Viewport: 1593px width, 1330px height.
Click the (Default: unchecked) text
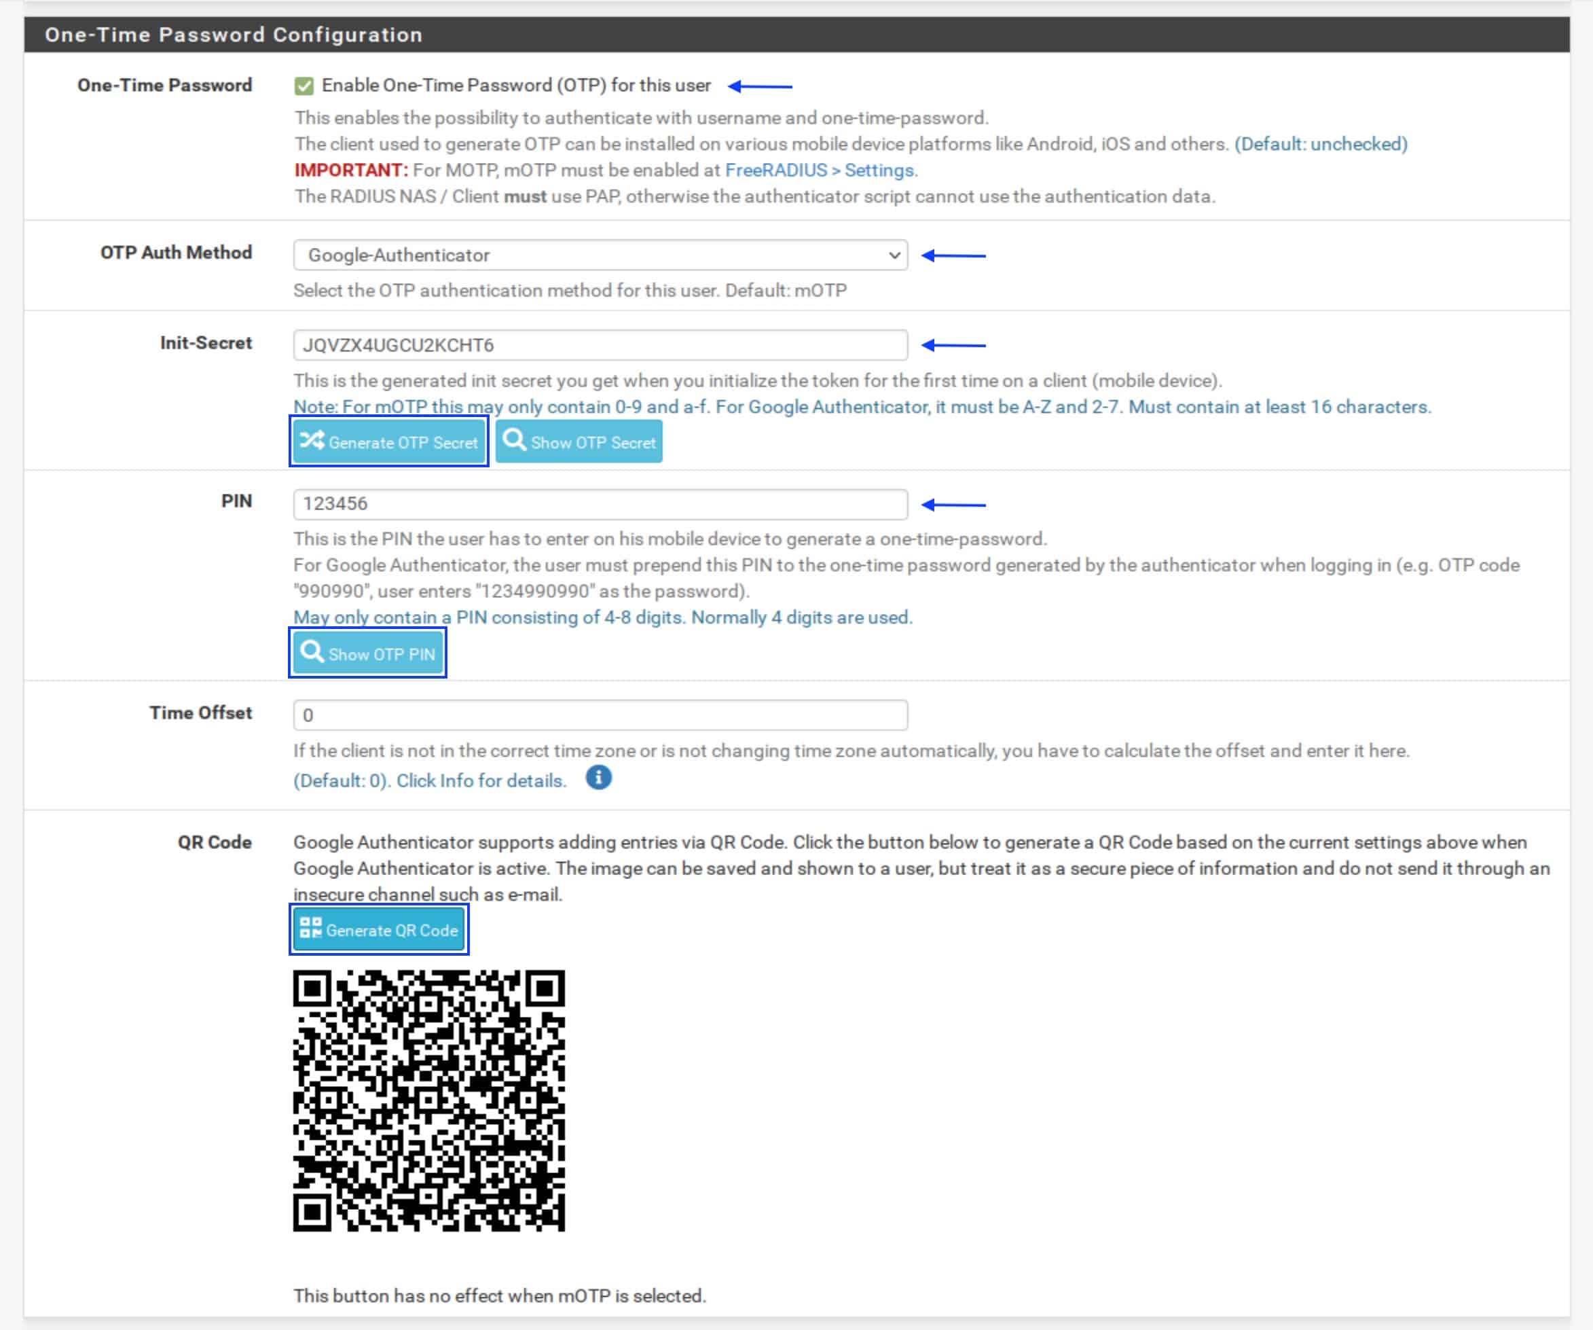pyautogui.click(x=1321, y=144)
